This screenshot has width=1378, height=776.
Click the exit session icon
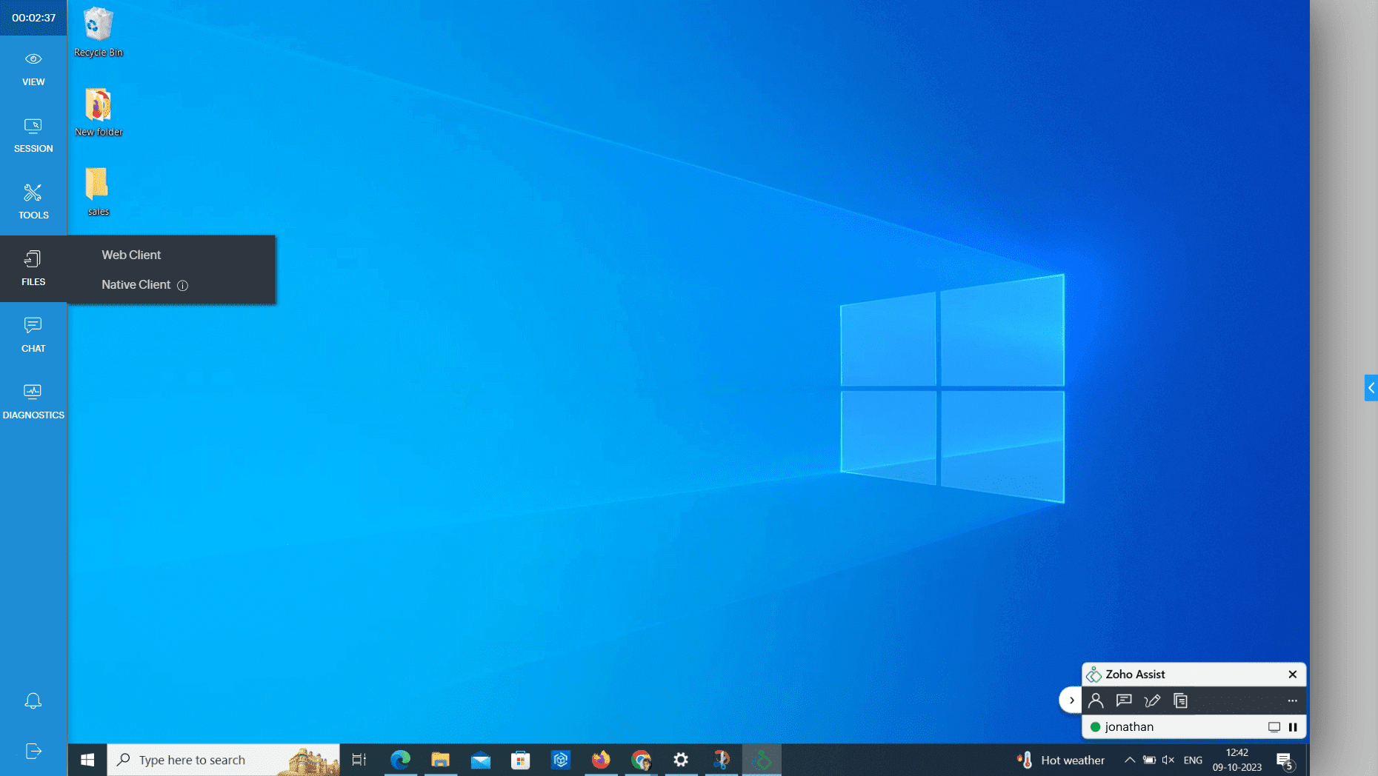33,751
